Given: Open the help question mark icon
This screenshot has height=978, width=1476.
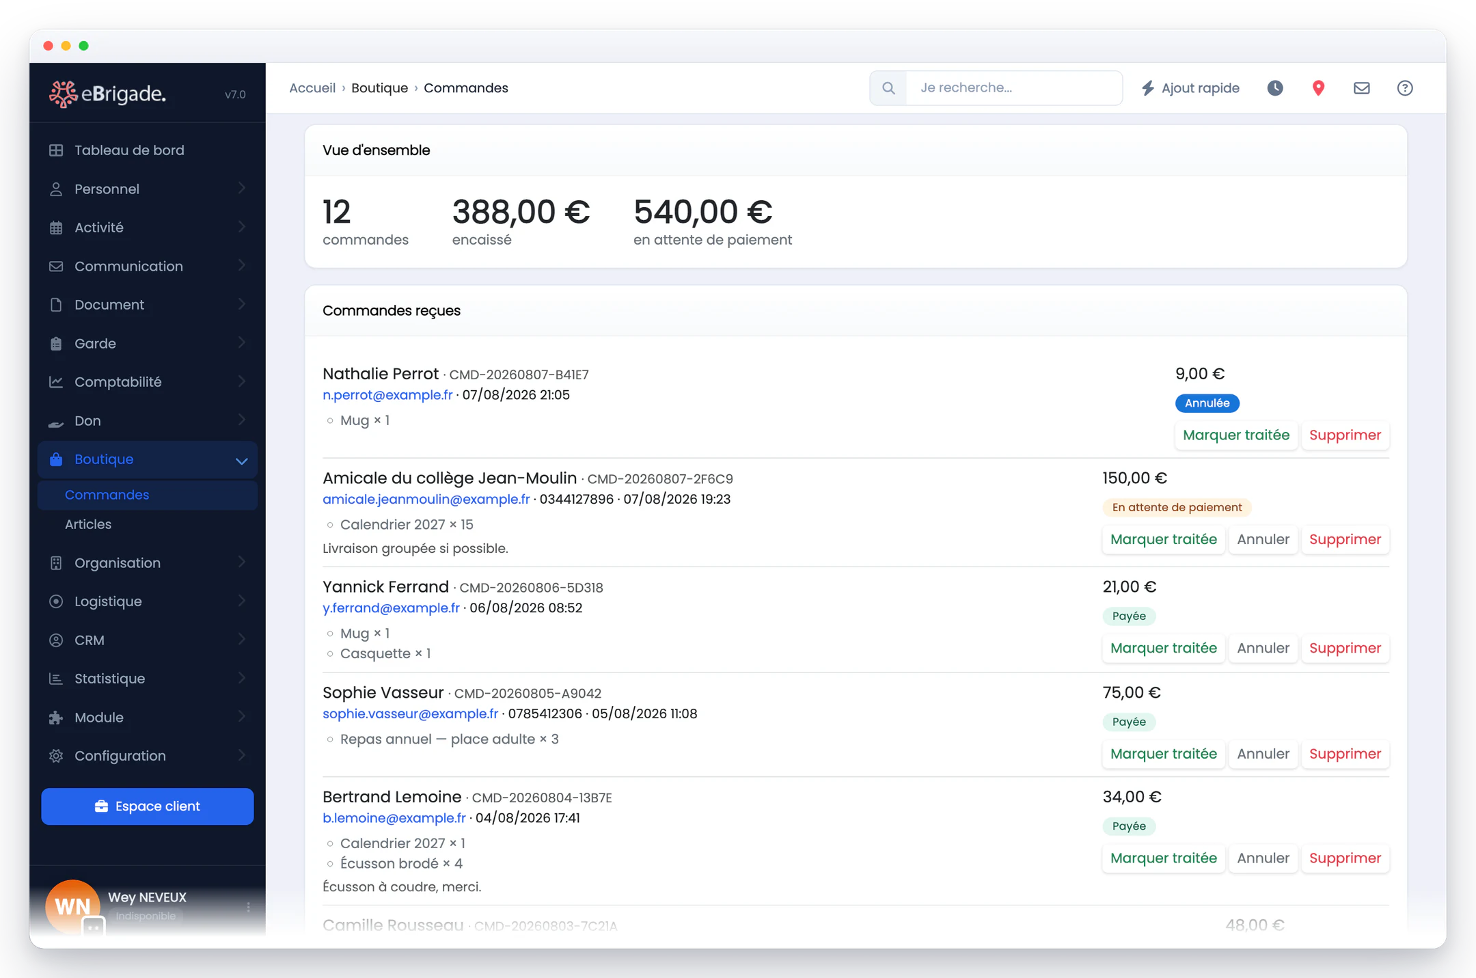Looking at the screenshot, I should 1405,88.
